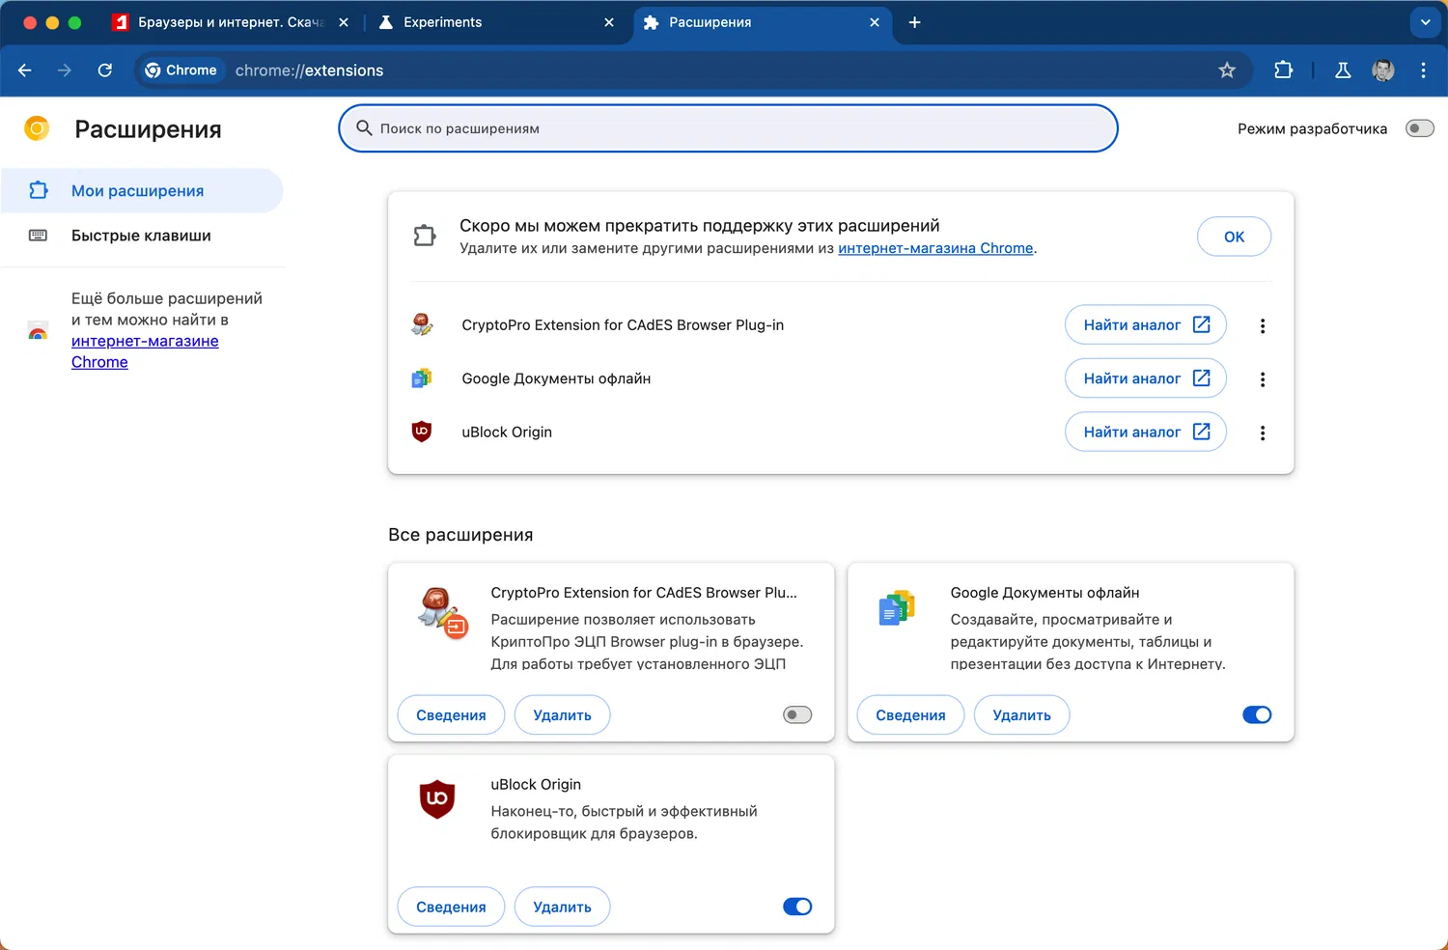
Task: Enable the CryptoPro Extension toggle
Action: tap(797, 715)
